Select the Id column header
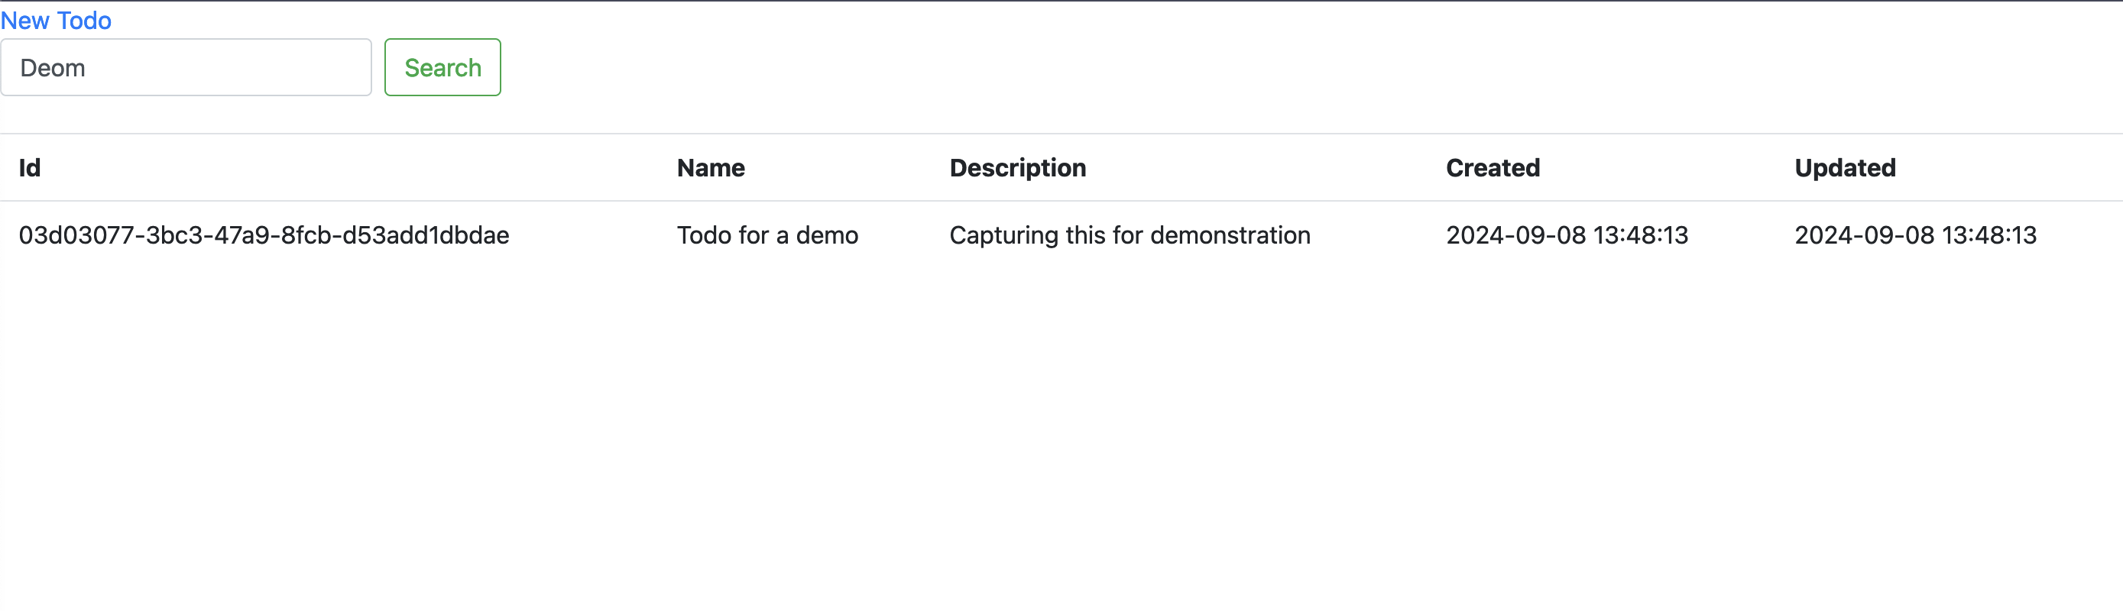This screenshot has height=611, width=2123. 30,168
